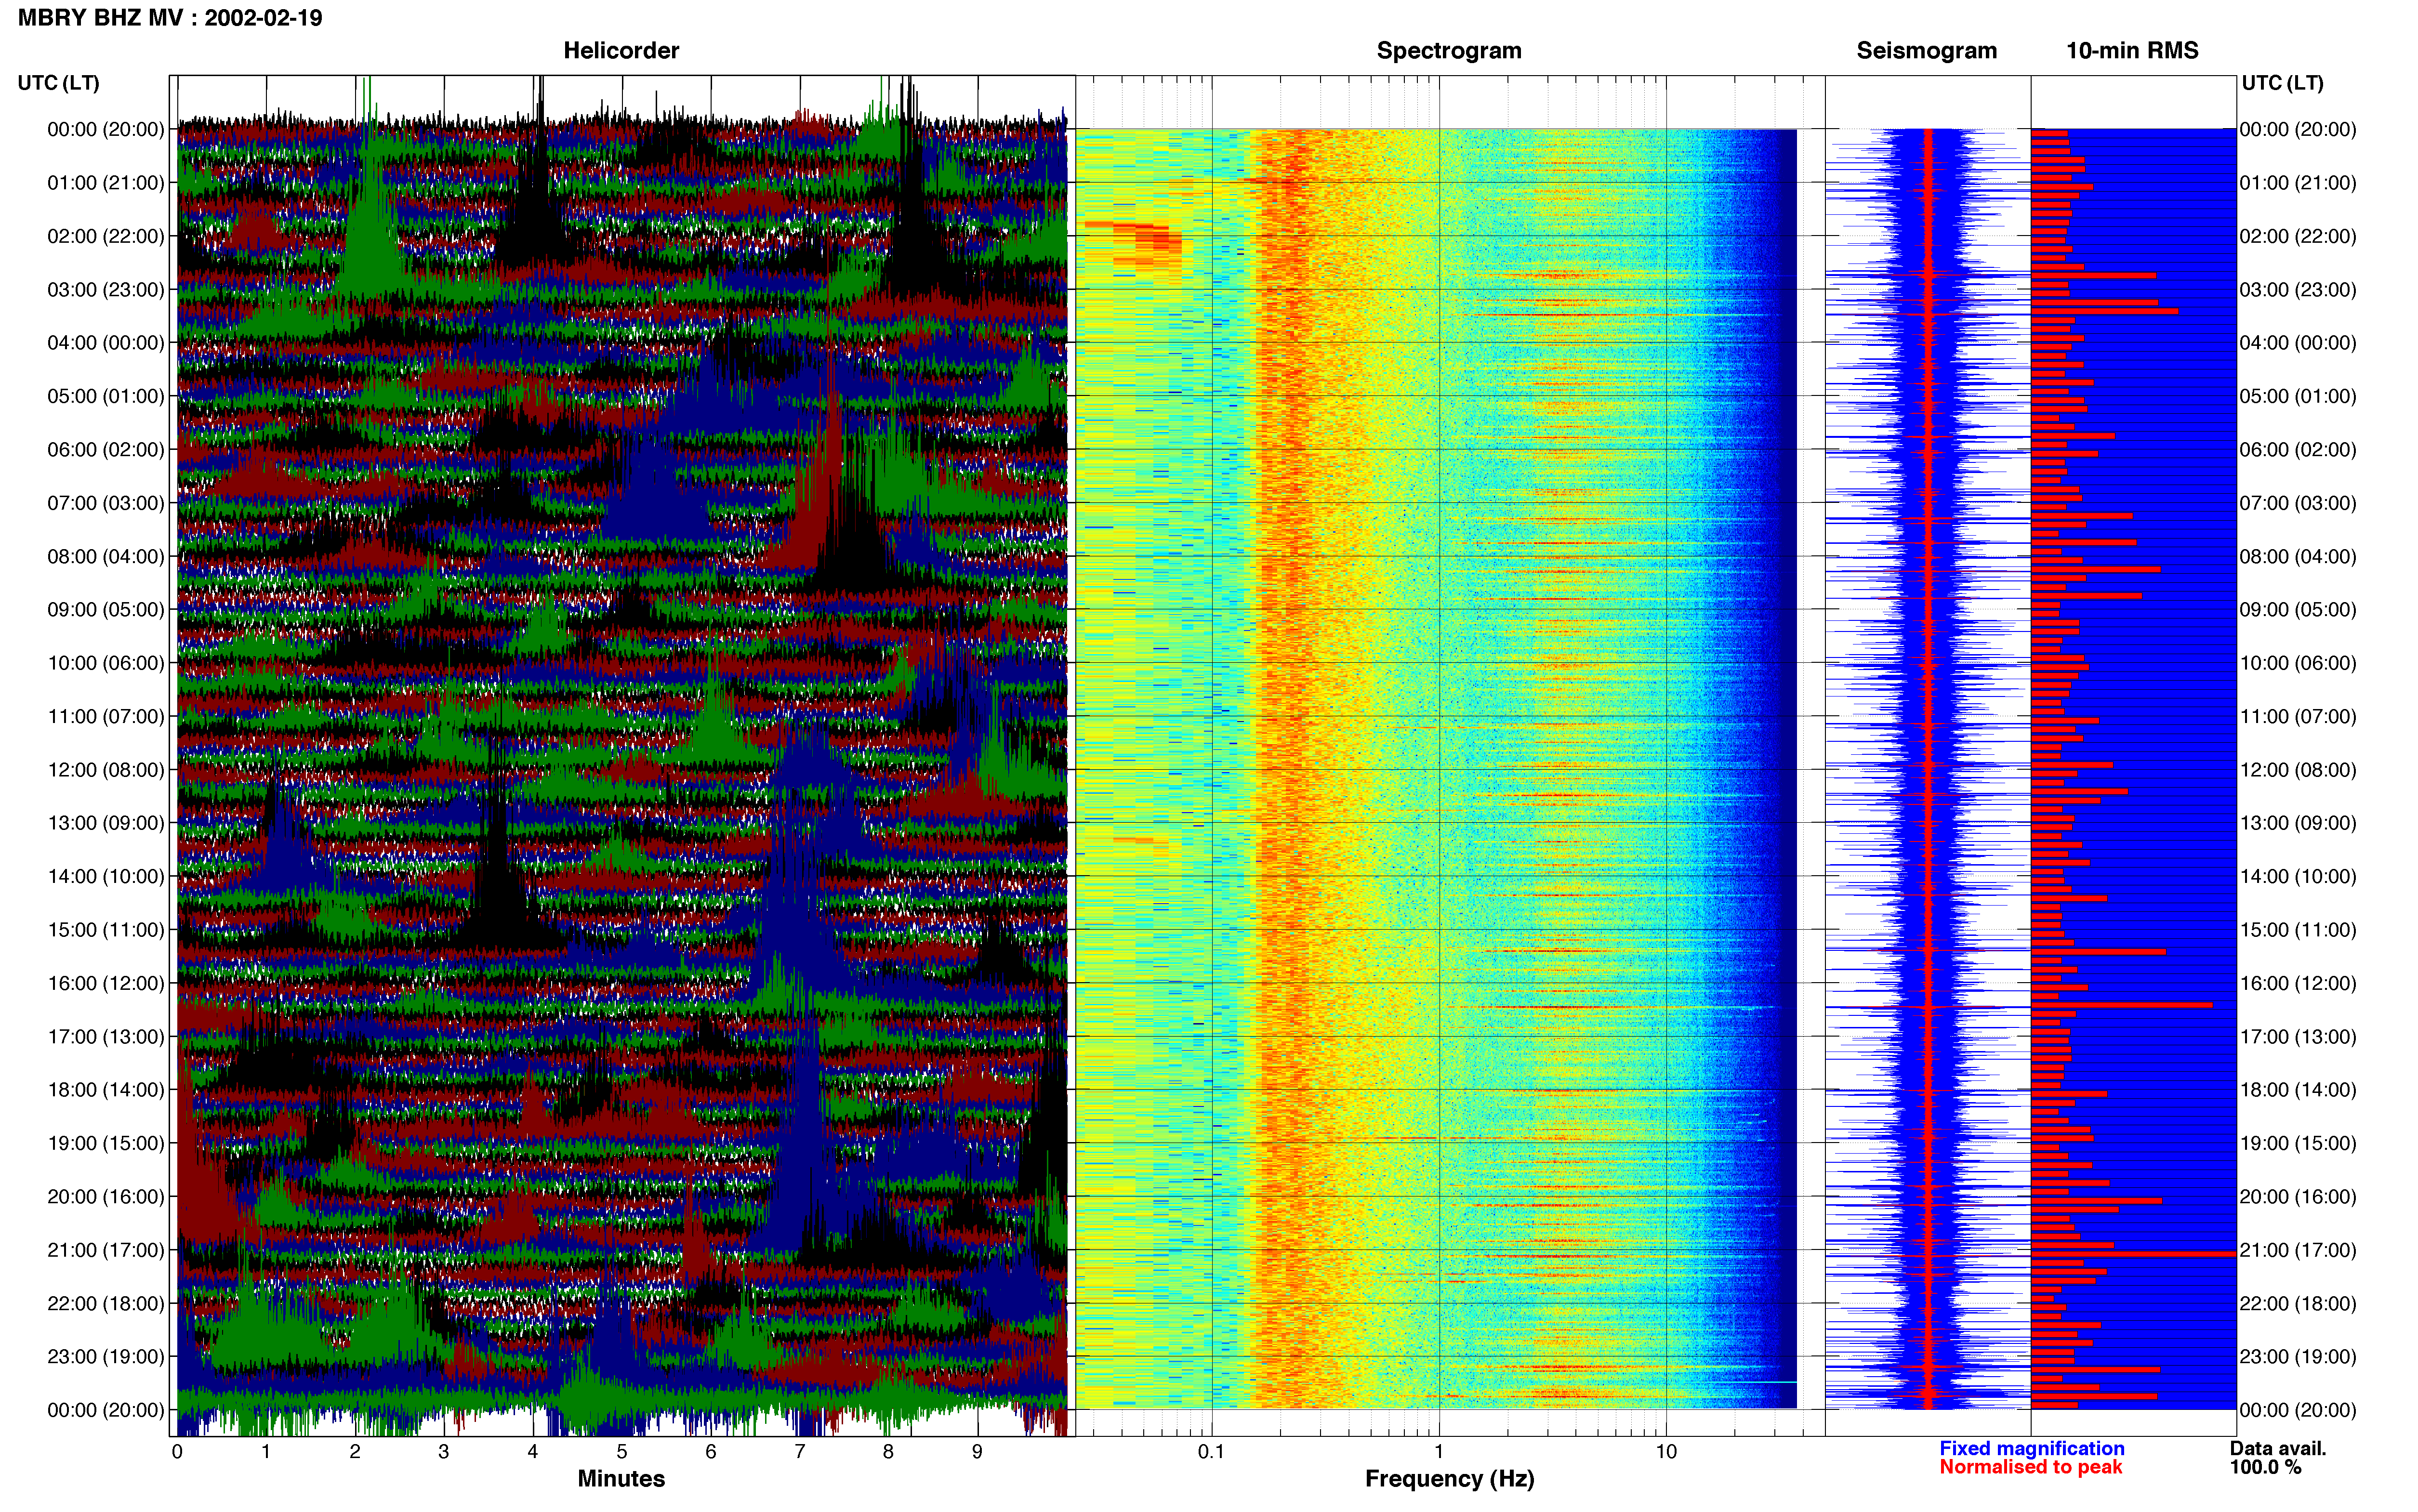
Task: Click the '9' tick on Minutes axis
Action: tap(977, 1452)
